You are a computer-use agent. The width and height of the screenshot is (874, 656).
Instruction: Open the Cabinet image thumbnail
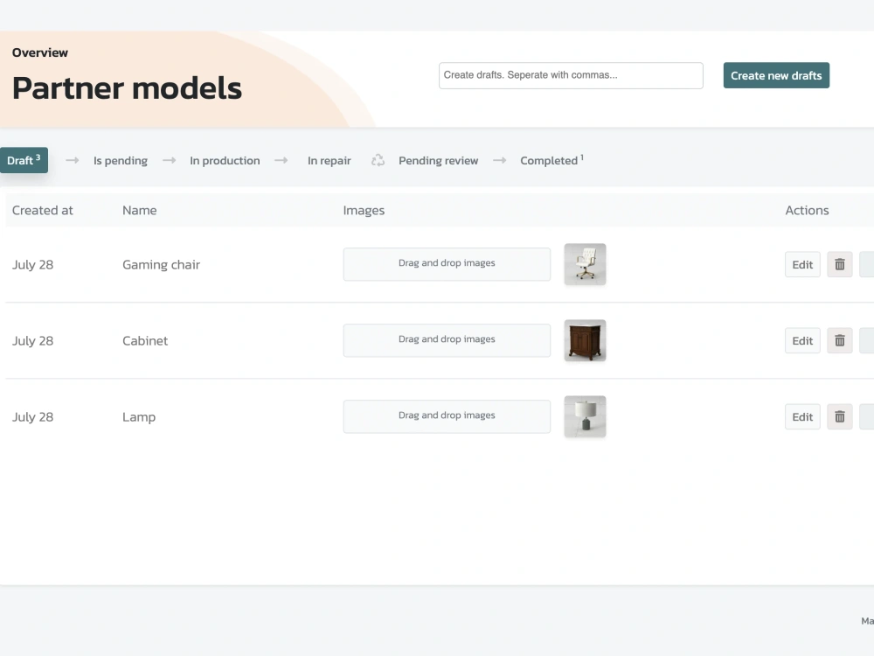(585, 340)
